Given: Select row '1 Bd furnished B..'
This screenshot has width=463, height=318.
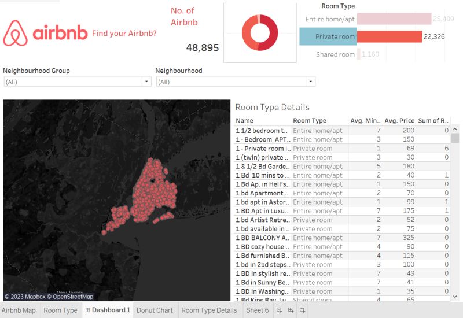Looking at the screenshot, I should click(x=343, y=256).
